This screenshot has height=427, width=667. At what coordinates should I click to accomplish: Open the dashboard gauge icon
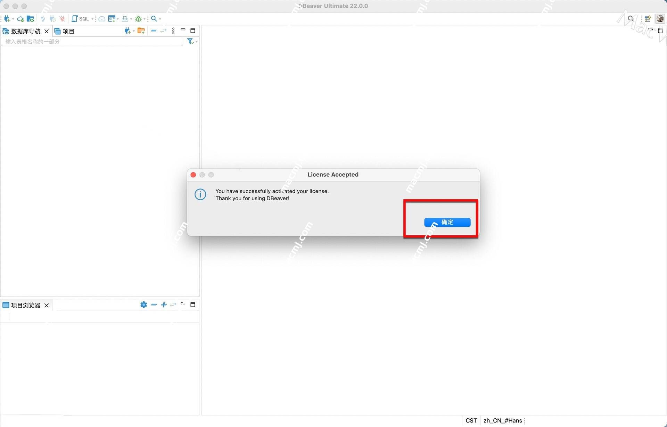tap(102, 19)
